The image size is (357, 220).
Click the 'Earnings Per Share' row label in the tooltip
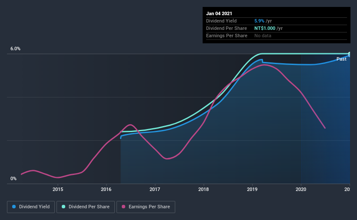point(227,36)
